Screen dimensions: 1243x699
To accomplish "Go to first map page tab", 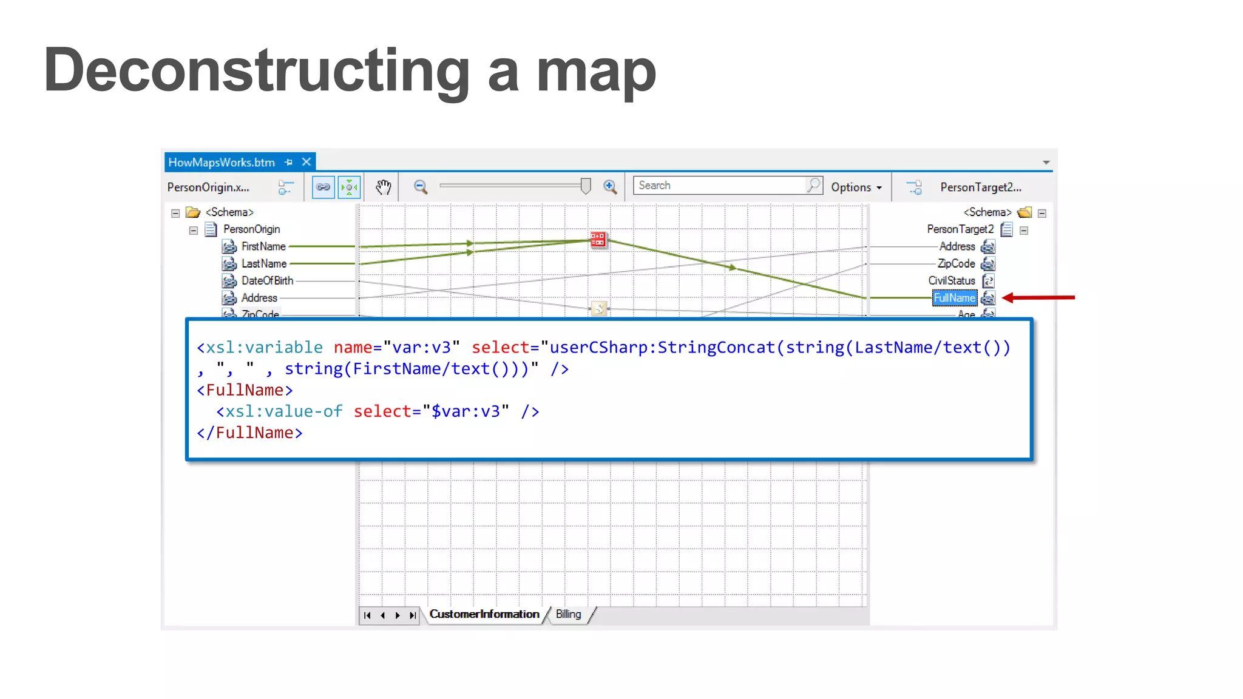I will click(x=367, y=615).
